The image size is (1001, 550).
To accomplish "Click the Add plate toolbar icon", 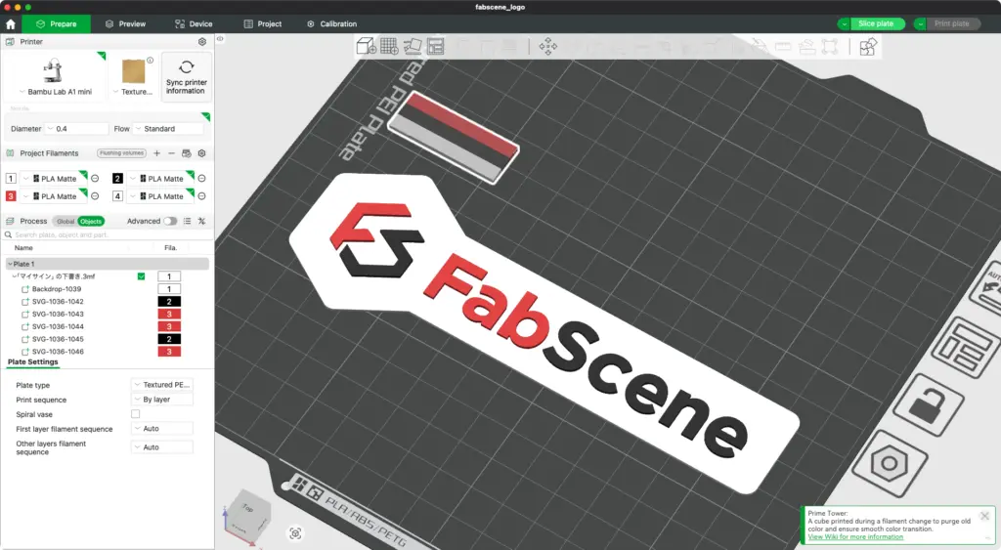I will [389, 47].
